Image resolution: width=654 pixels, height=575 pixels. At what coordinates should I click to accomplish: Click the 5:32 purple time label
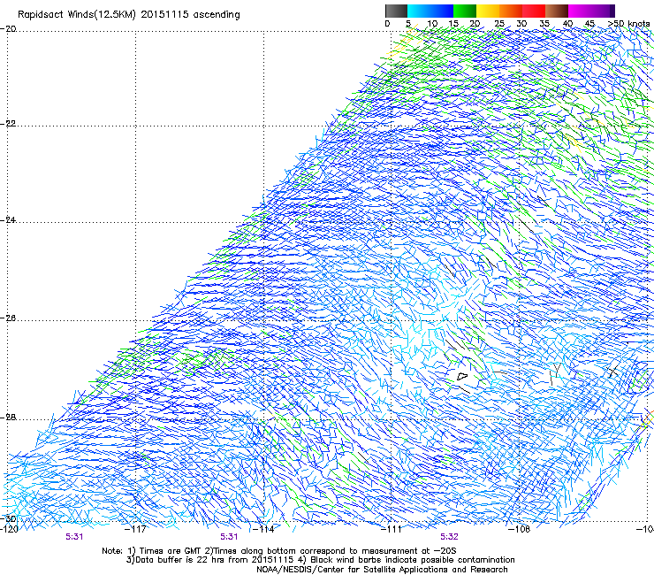tap(449, 537)
